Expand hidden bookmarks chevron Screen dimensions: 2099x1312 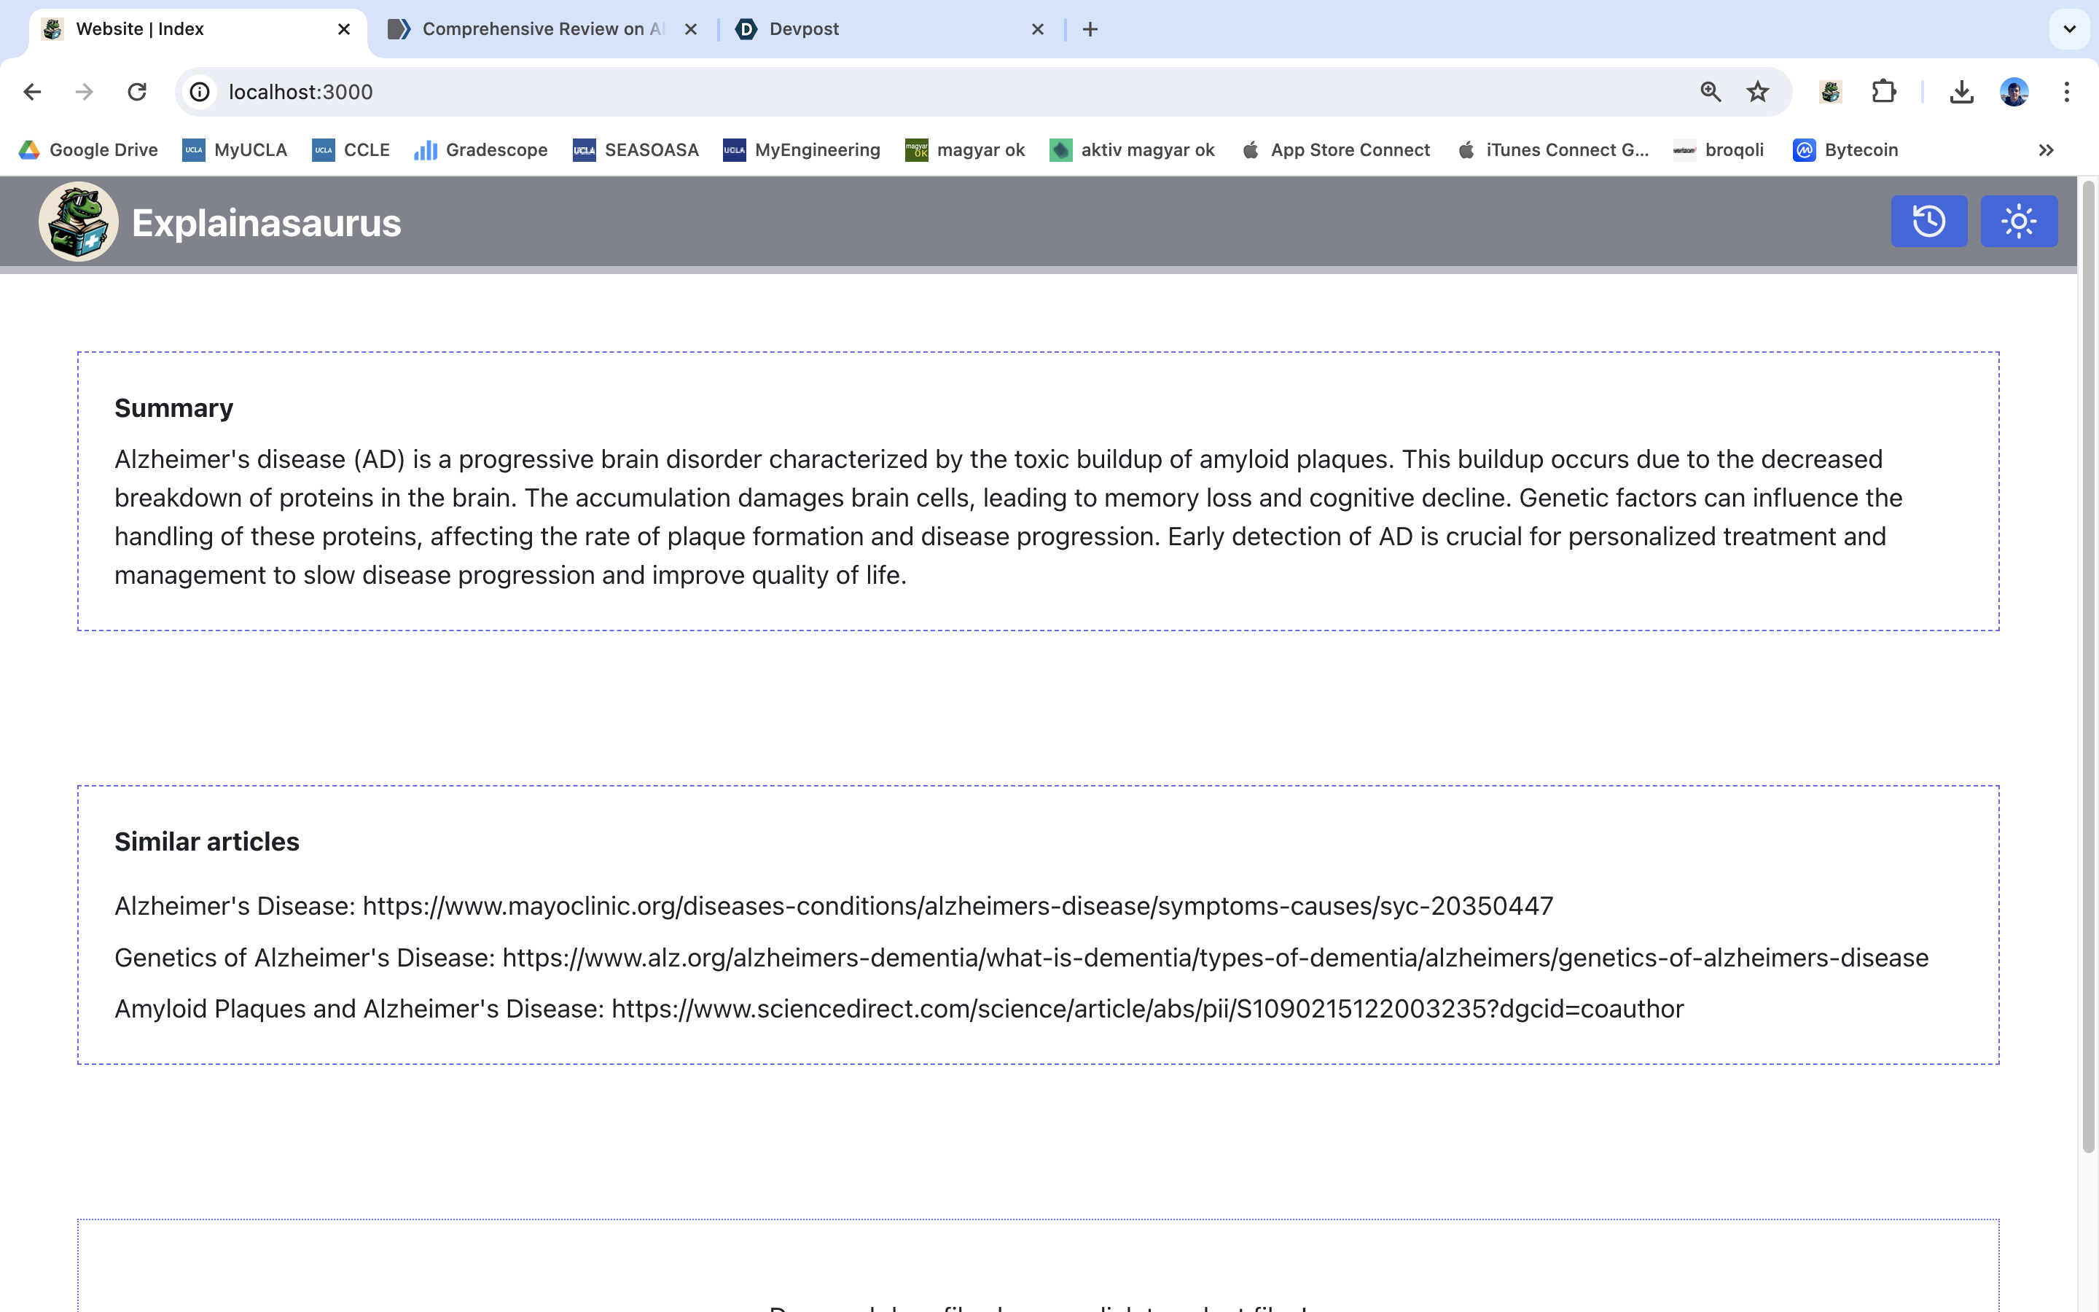click(x=2045, y=150)
